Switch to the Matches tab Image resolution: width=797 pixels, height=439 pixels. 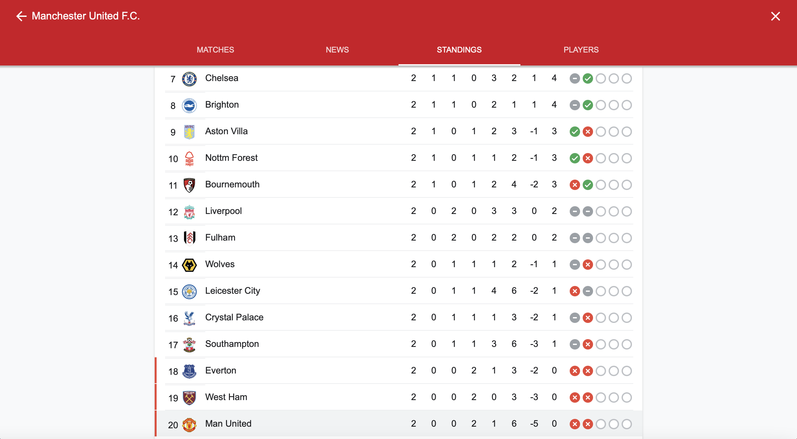click(x=215, y=50)
